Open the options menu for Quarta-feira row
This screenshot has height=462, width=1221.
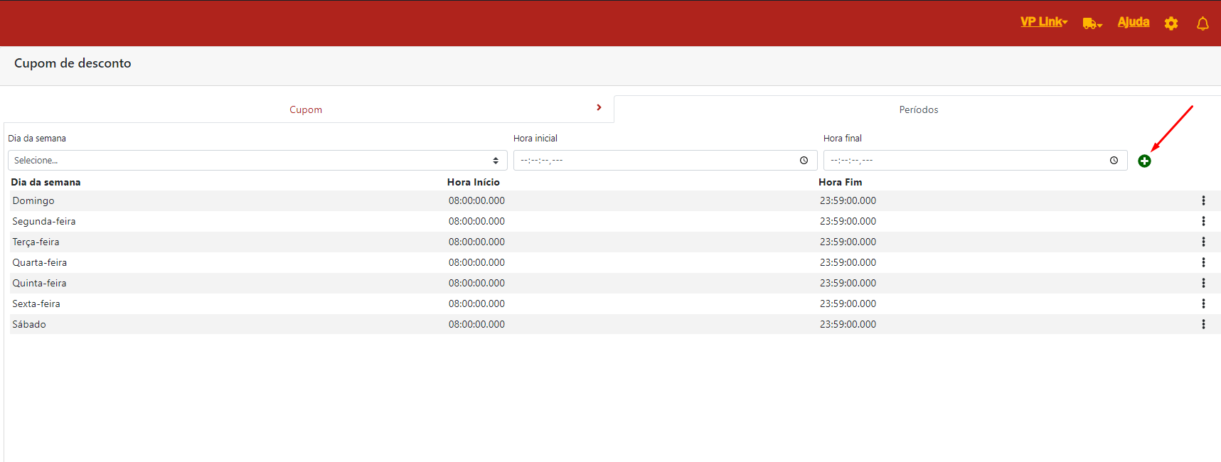(1203, 263)
